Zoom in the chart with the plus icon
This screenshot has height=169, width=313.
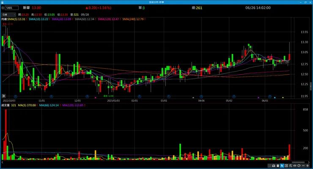click(x=308, y=166)
